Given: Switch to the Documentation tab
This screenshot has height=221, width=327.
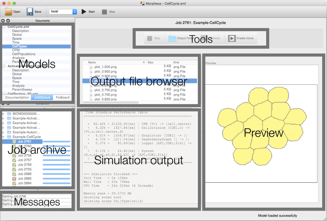Looking at the screenshot, I should [17, 97].
